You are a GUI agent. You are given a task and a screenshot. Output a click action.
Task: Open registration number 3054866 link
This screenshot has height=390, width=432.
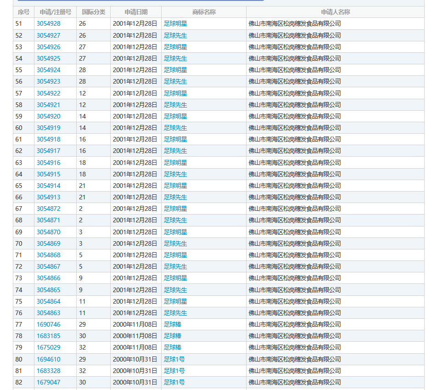pos(48,278)
